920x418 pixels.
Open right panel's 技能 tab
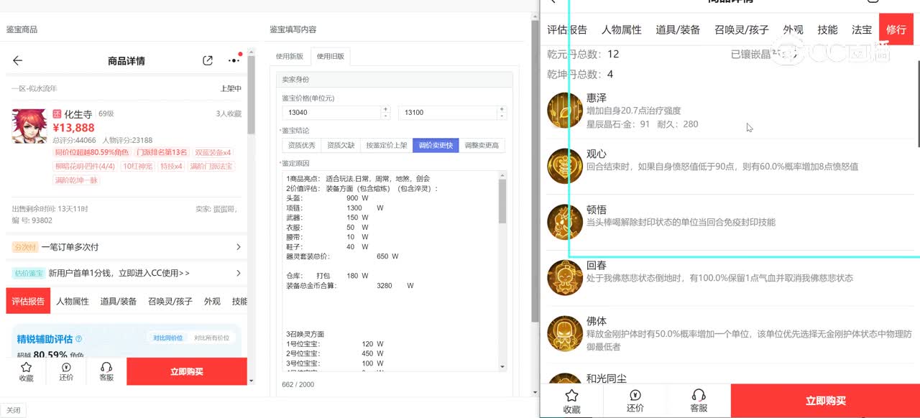tap(827, 29)
